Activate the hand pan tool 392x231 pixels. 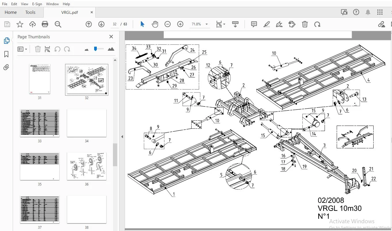[x=155, y=24]
